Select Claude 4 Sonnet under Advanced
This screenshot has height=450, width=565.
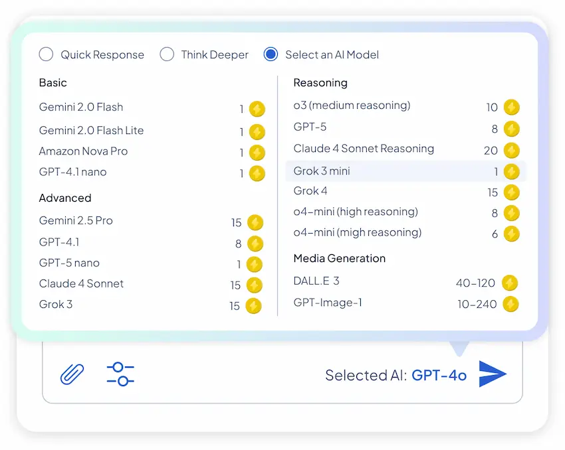pos(81,284)
